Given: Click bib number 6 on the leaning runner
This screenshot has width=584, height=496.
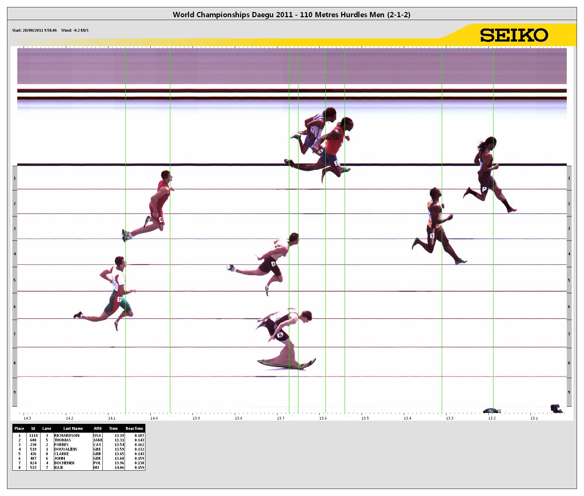Looking at the screenshot, I should (273, 264).
